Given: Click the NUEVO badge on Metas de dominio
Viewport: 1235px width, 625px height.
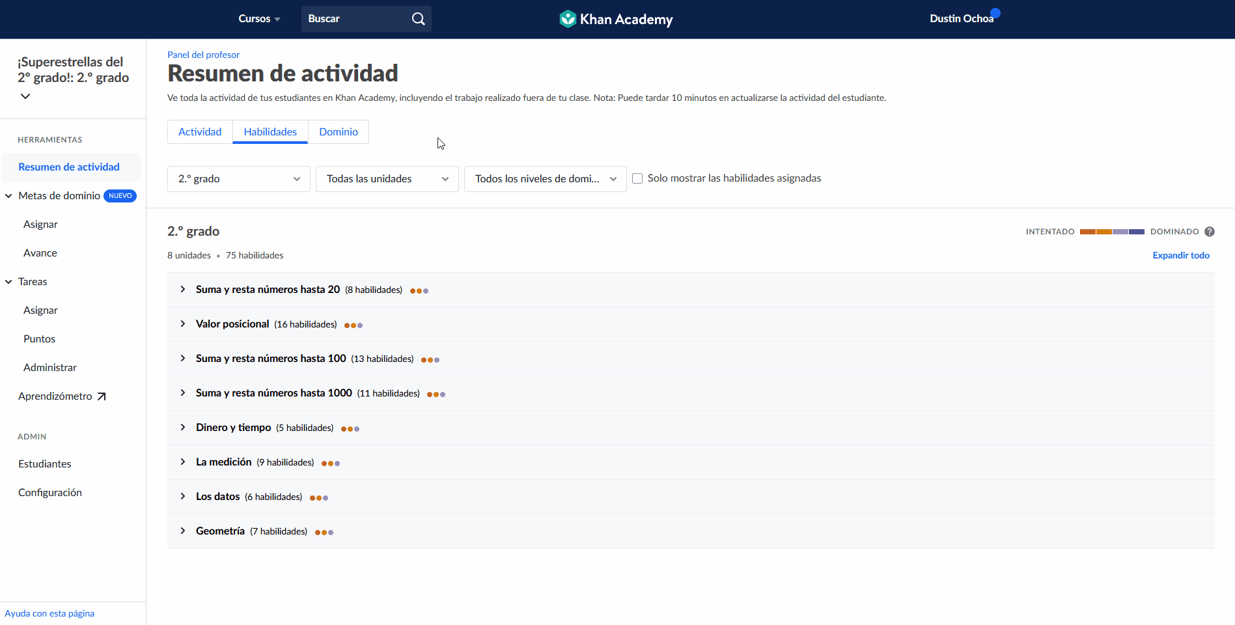Looking at the screenshot, I should [120, 196].
